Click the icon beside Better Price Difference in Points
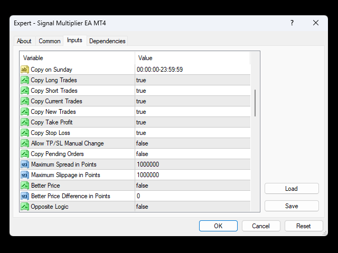 25,196
